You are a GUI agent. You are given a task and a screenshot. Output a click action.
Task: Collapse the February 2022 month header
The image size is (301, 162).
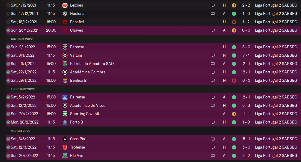click(x=23, y=89)
